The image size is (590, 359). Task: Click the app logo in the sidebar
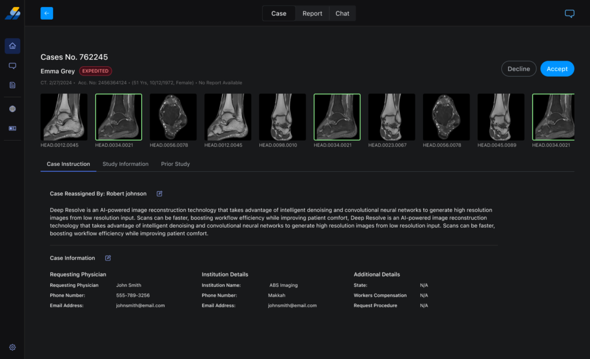point(12,13)
